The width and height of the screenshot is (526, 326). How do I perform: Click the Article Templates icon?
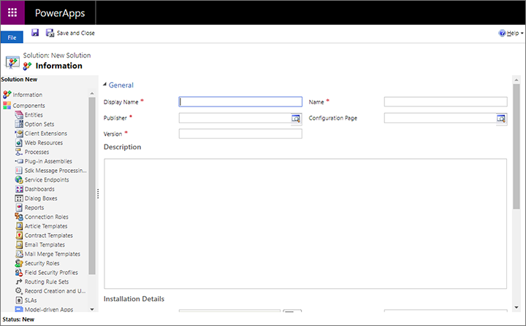tap(19, 226)
